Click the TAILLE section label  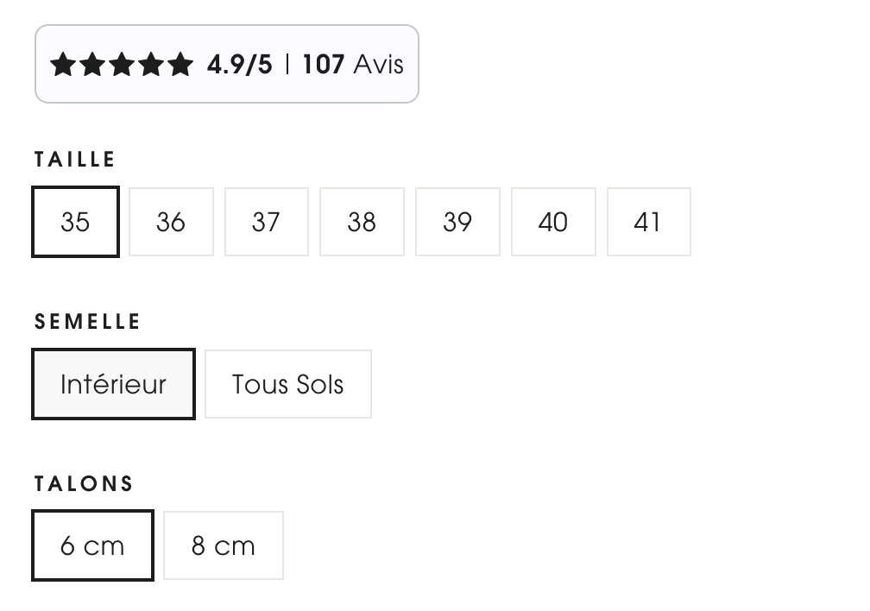(x=75, y=160)
